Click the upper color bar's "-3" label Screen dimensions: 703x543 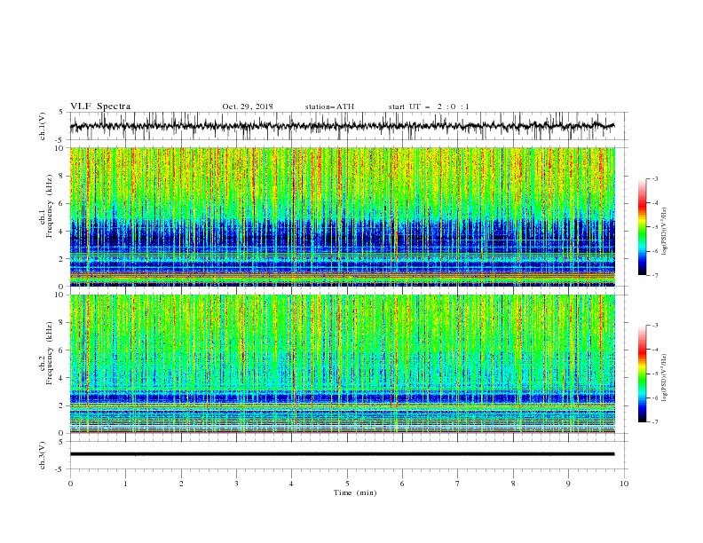click(654, 178)
